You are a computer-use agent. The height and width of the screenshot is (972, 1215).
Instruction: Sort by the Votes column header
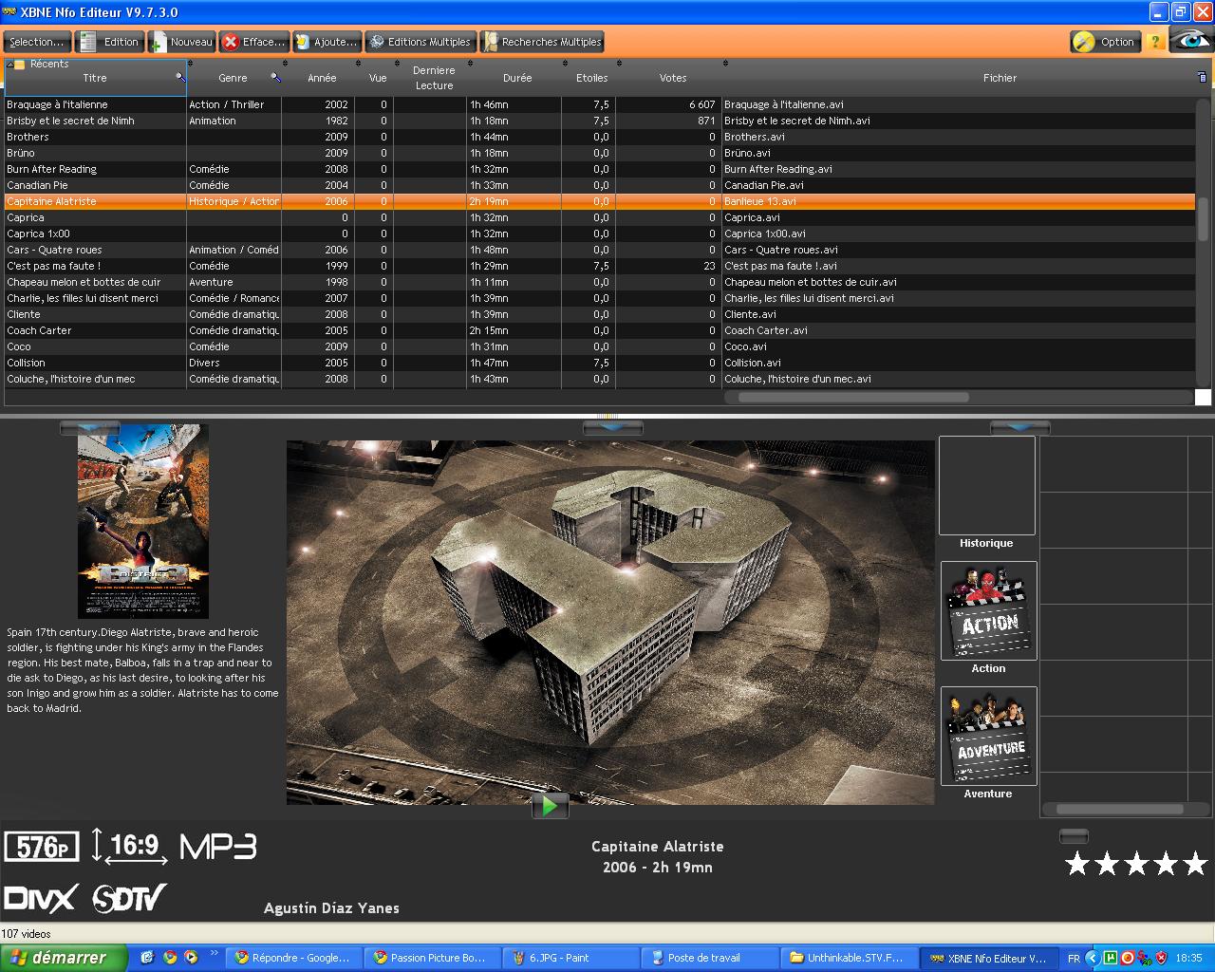click(673, 78)
